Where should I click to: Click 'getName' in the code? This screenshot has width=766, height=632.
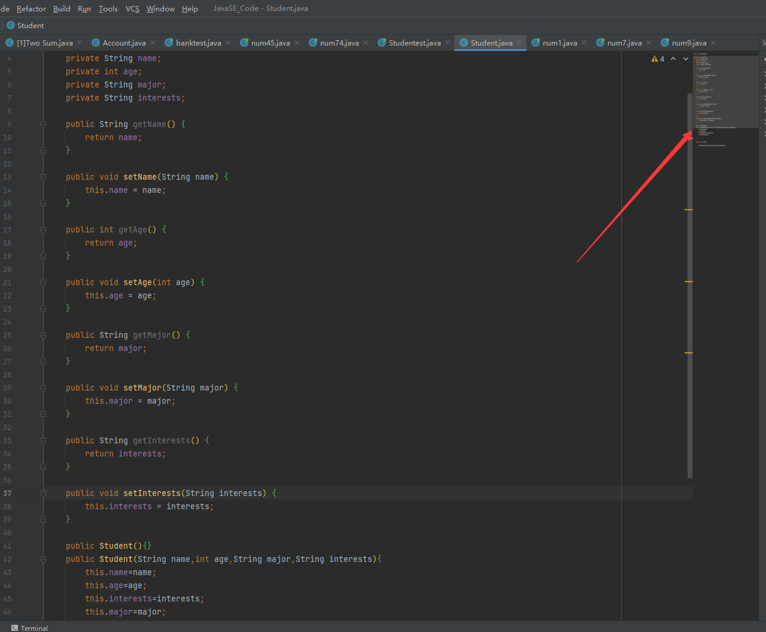(150, 125)
